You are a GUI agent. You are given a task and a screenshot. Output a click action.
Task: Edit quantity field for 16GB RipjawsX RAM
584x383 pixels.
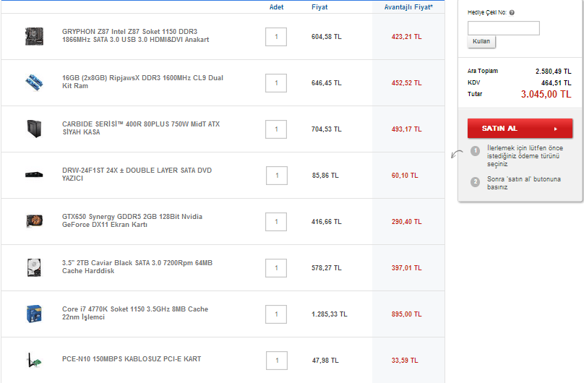tap(276, 83)
